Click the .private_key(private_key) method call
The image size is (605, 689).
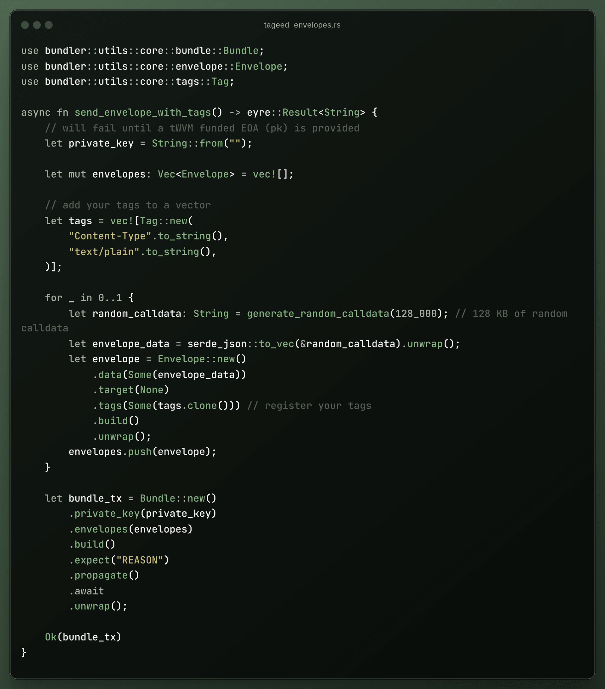(143, 514)
